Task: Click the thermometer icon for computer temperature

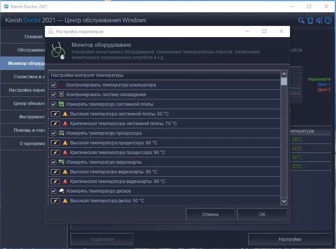Action: 61,85
